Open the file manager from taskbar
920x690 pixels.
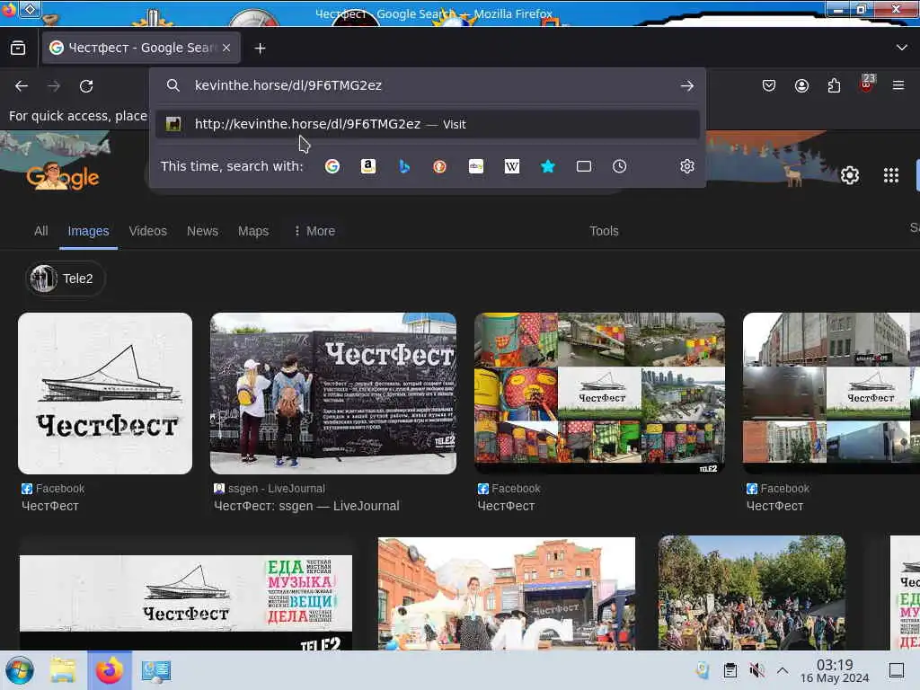coord(63,670)
